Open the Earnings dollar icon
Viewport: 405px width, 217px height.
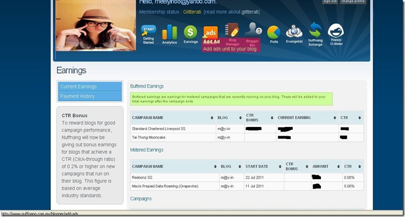point(191,34)
